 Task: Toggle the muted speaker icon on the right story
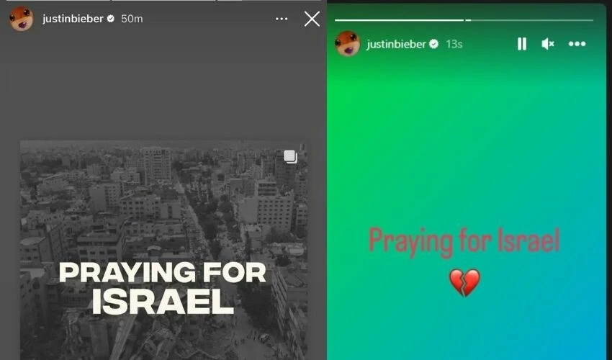point(548,44)
